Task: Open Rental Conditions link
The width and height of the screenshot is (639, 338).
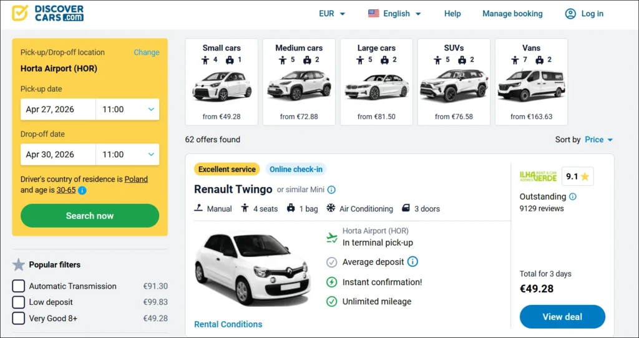Action: [x=228, y=324]
